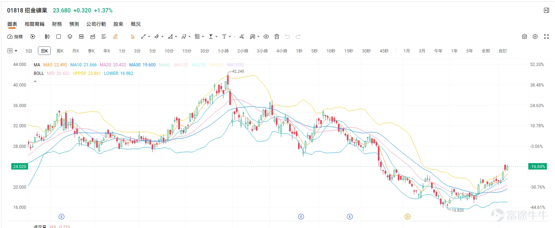Switch to the 財務 tab
The image size is (555, 228).
57,24
